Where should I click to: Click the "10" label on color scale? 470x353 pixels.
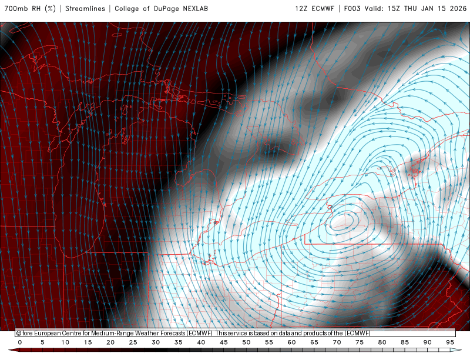coord(65,342)
